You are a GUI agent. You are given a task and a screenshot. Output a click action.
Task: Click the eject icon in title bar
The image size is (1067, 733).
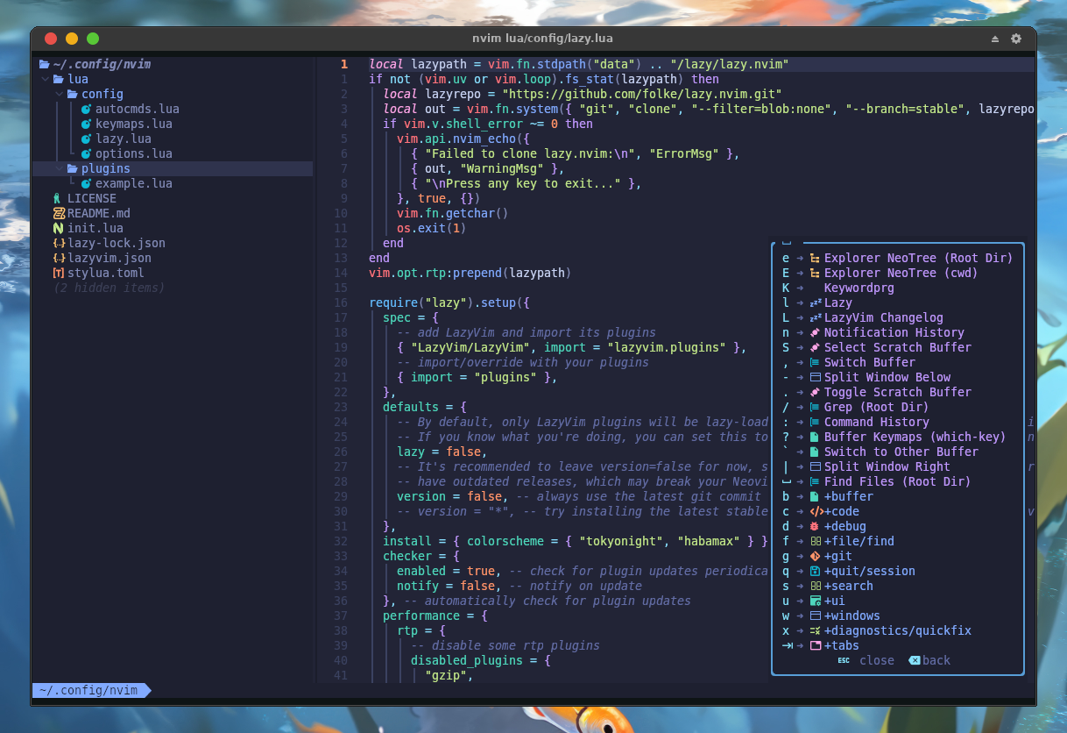[x=995, y=39]
